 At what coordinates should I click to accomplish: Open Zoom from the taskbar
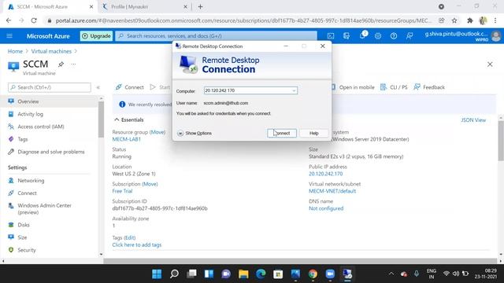tap(330, 274)
